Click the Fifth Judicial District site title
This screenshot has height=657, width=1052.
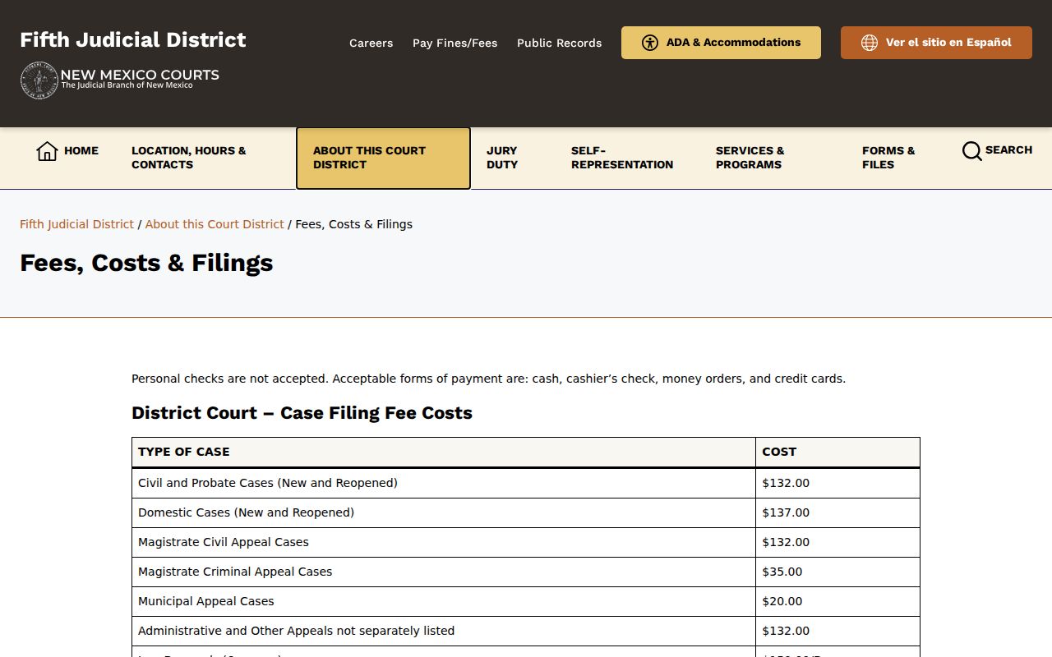click(x=133, y=39)
